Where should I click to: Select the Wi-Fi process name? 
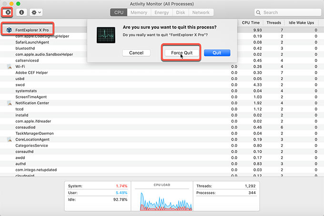[20, 67]
